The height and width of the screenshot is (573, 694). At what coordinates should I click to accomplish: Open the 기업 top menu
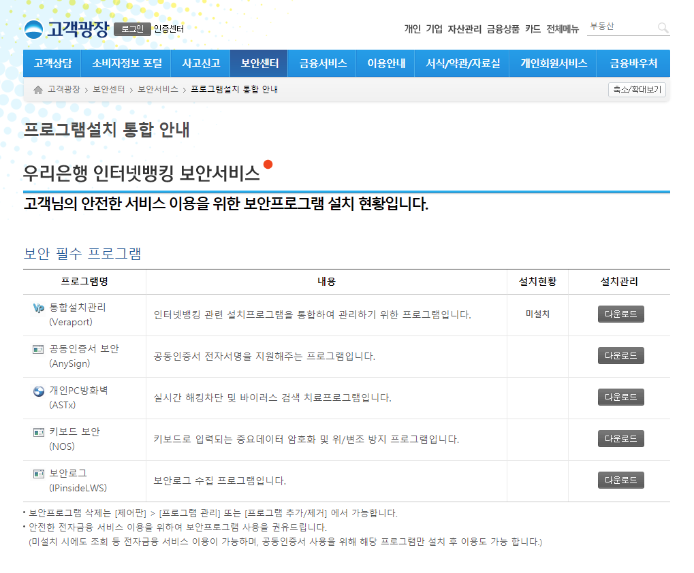(x=434, y=29)
